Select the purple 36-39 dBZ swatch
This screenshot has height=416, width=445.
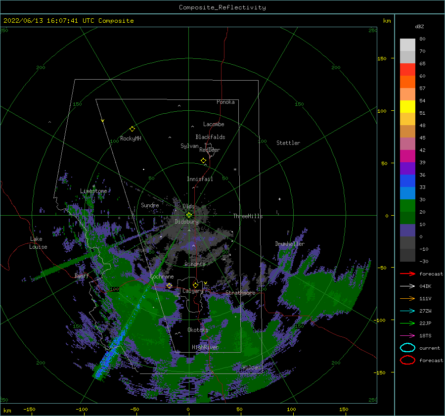click(x=407, y=168)
